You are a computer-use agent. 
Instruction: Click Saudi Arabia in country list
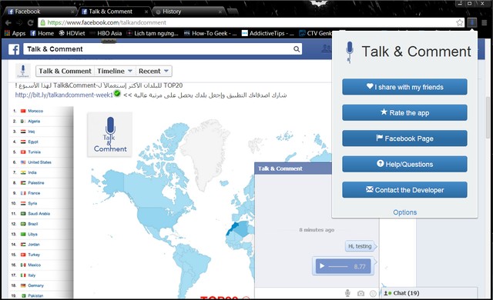(39, 214)
